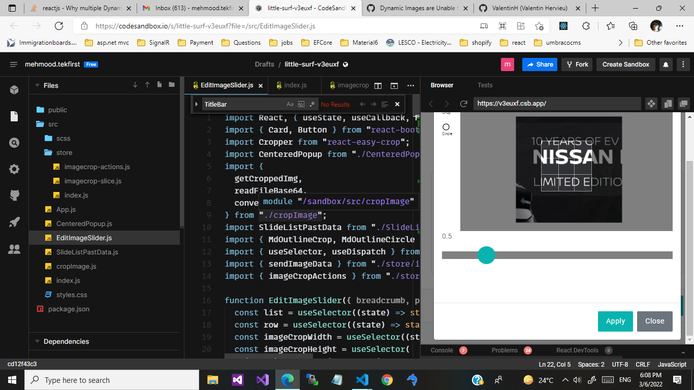Click the Apply button

(x=615, y=321)
